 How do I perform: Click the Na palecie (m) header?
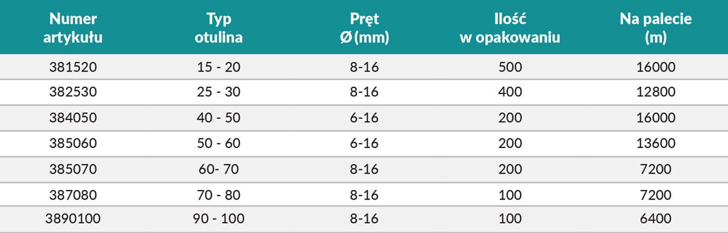tap(655, 28)
